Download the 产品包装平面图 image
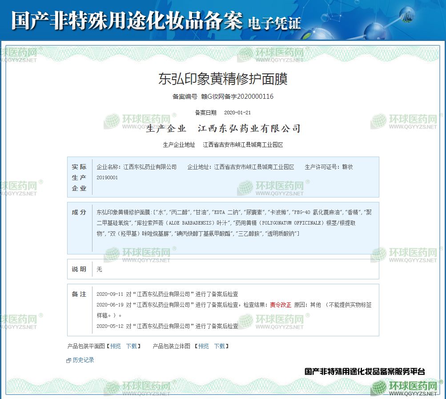The image size is (446, 399). (131, 346)
